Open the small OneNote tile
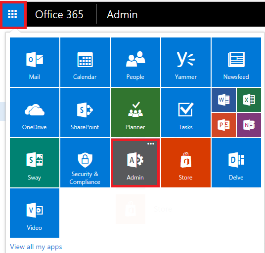The width and height of the screenshot is (265, 253). tap(249, 125)
